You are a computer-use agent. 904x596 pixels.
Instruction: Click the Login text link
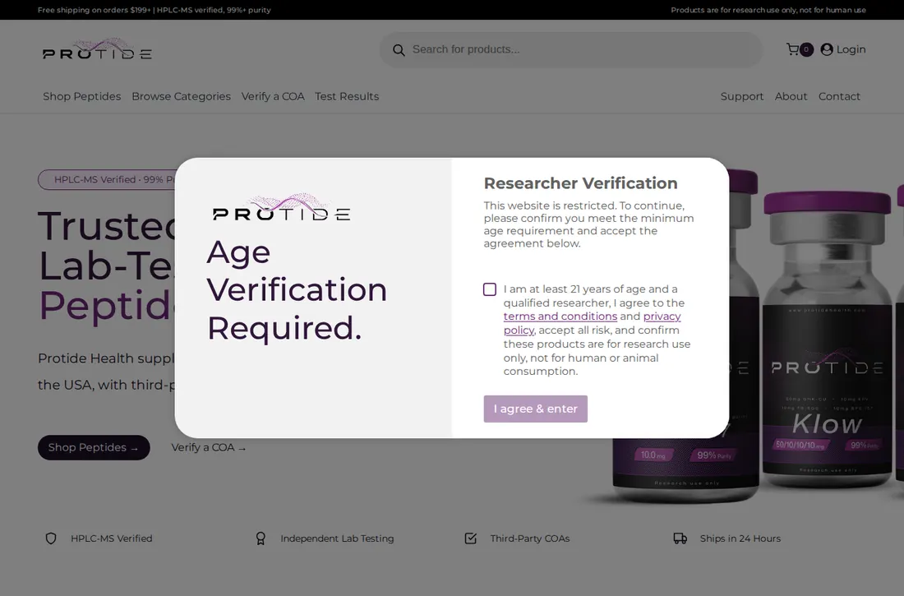851,49
